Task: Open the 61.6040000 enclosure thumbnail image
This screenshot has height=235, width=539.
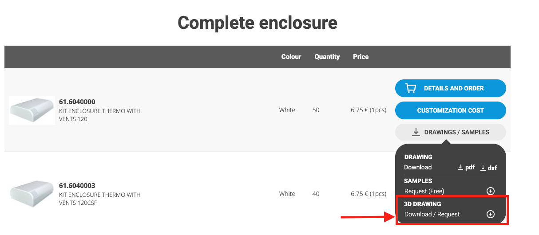Action: (32, 110)
